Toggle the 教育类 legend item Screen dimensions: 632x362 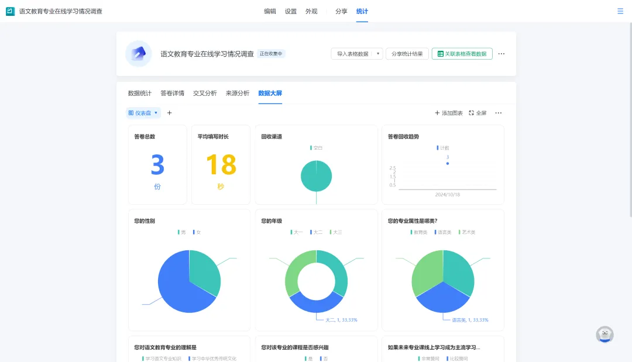[419, 232]
